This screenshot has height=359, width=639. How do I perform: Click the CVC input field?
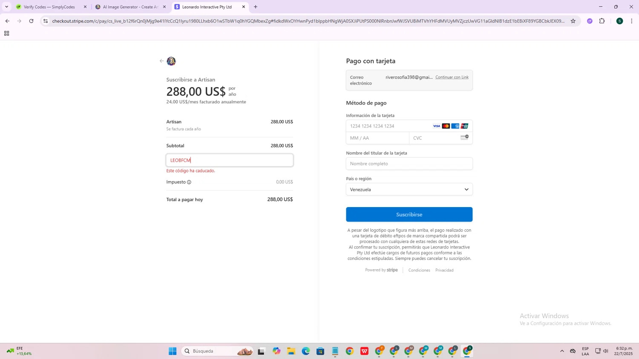click(441, 138)
